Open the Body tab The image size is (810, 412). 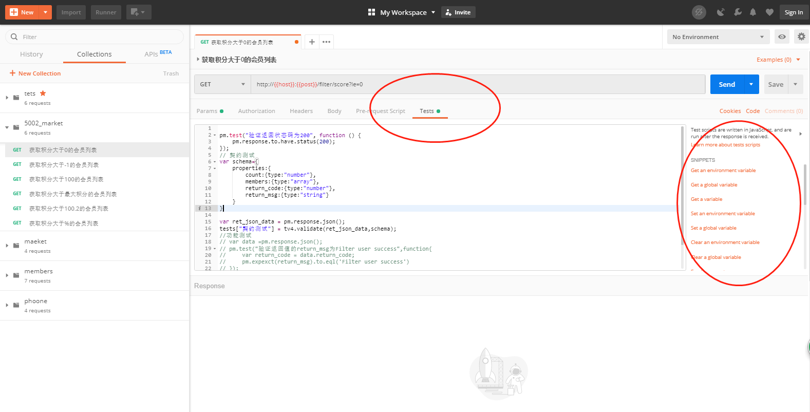click(x=334, y=111)
